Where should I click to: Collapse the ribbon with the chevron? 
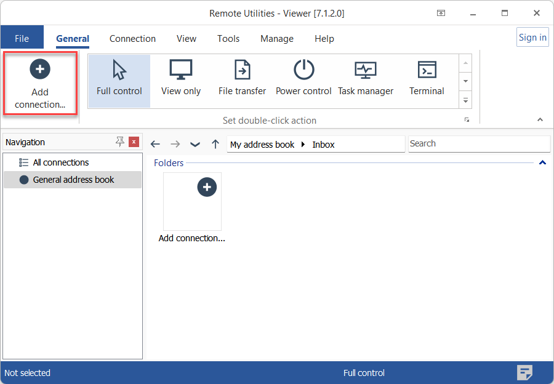pyautogui.click(x=540, y=119)
